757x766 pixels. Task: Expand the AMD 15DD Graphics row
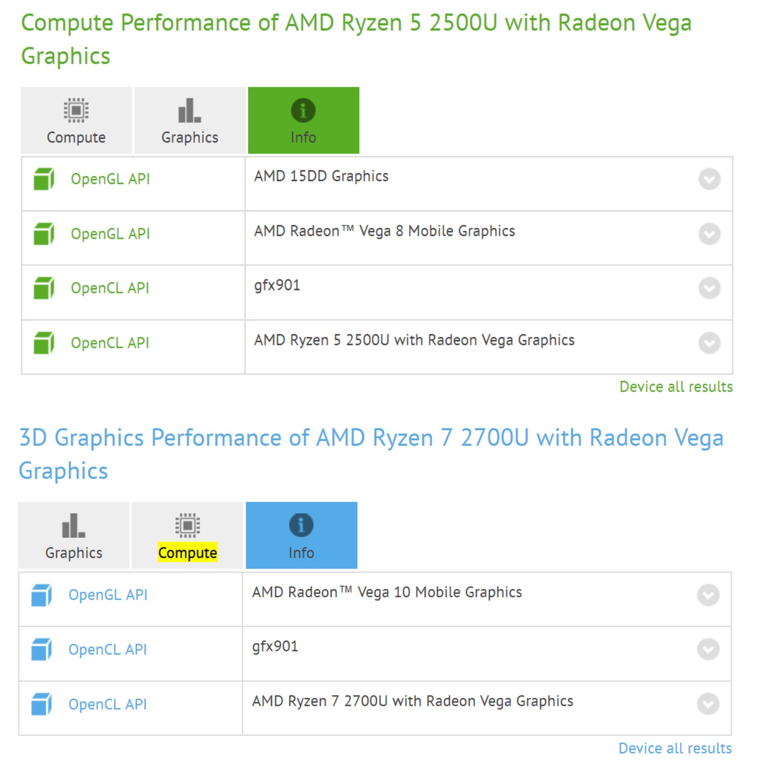pyautogui.click(x=710, y=179)
